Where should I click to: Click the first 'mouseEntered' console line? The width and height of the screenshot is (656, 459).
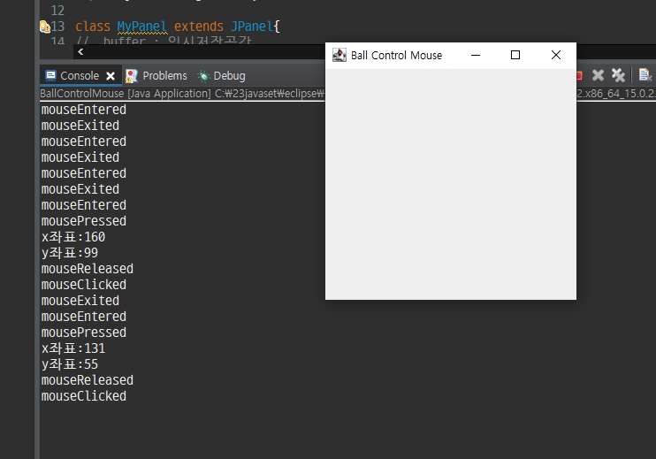point(84,110)
